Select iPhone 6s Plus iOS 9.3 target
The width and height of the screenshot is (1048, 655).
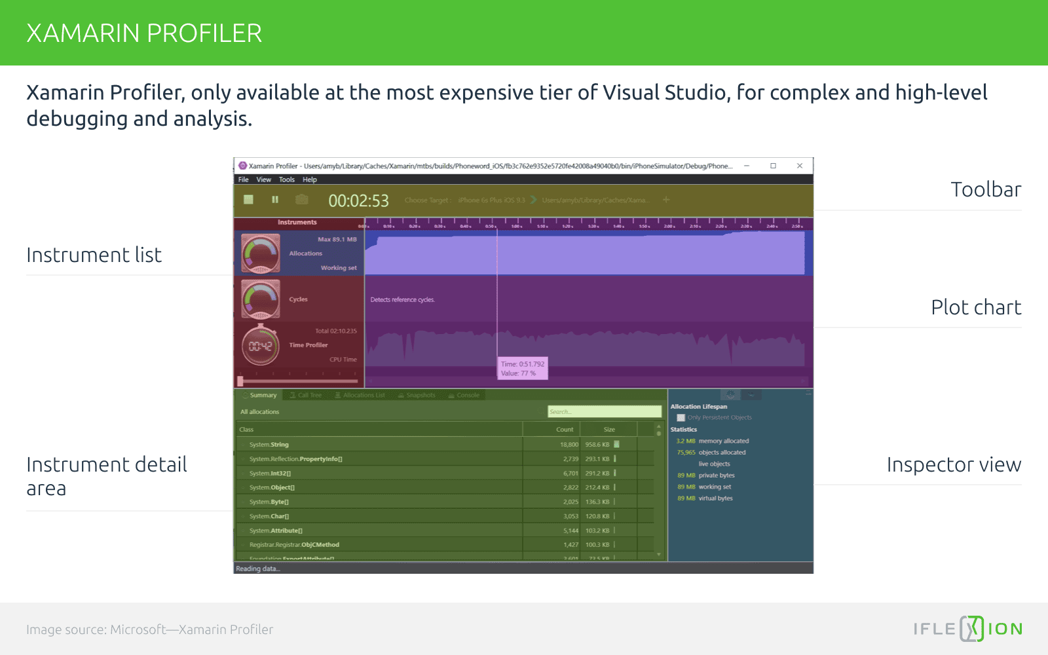(x=491, y=200)
